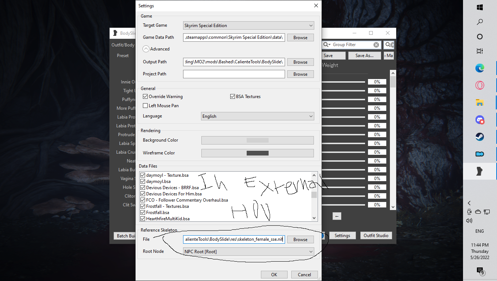Click Cancel in the Settings dialog

pos(304,275)
